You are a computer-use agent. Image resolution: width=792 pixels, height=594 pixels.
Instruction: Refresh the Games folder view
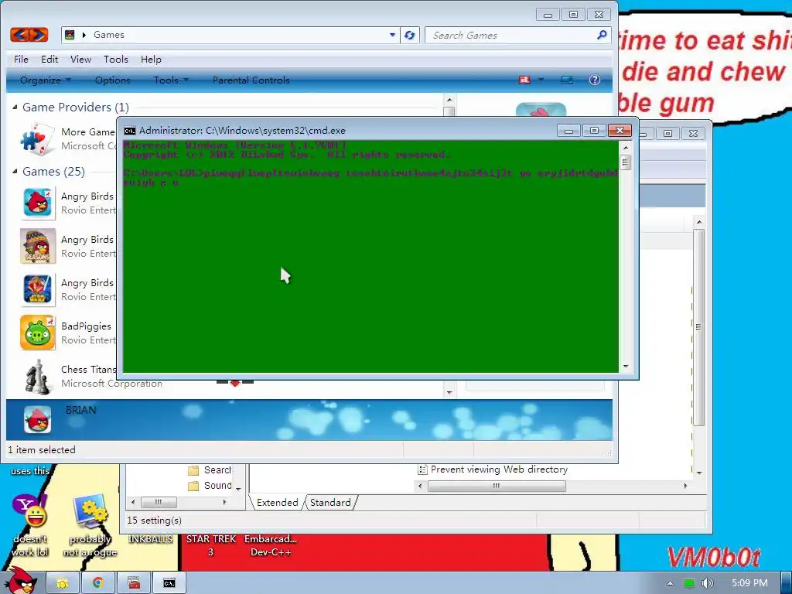click(x=410, y=35)
